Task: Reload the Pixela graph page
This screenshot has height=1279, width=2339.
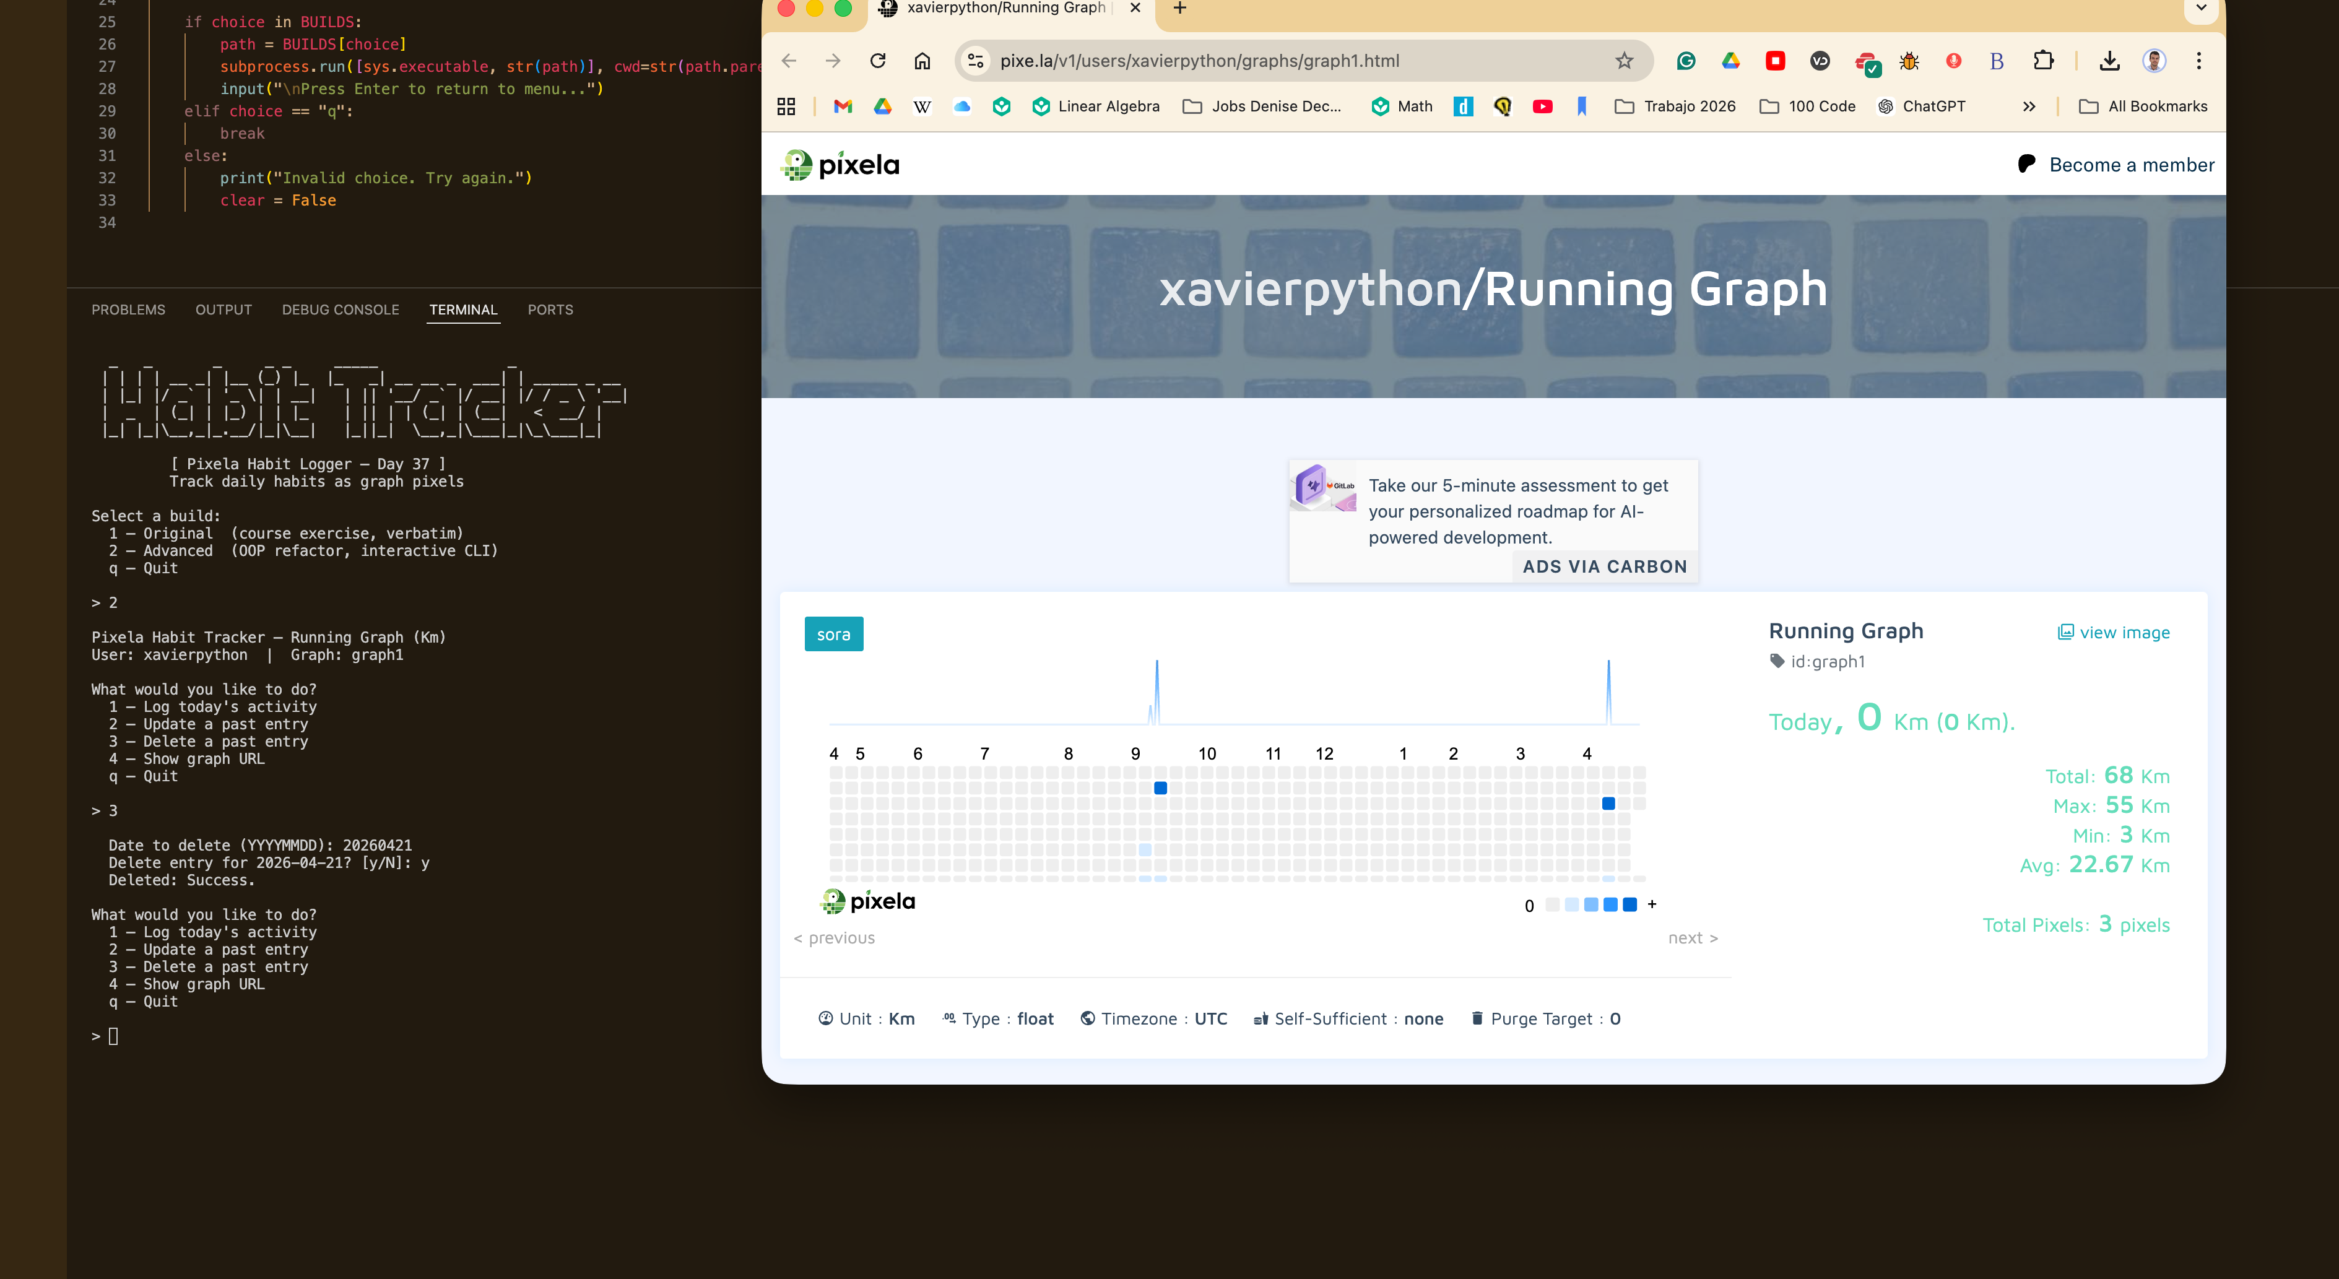Action: tap(877, 61)
